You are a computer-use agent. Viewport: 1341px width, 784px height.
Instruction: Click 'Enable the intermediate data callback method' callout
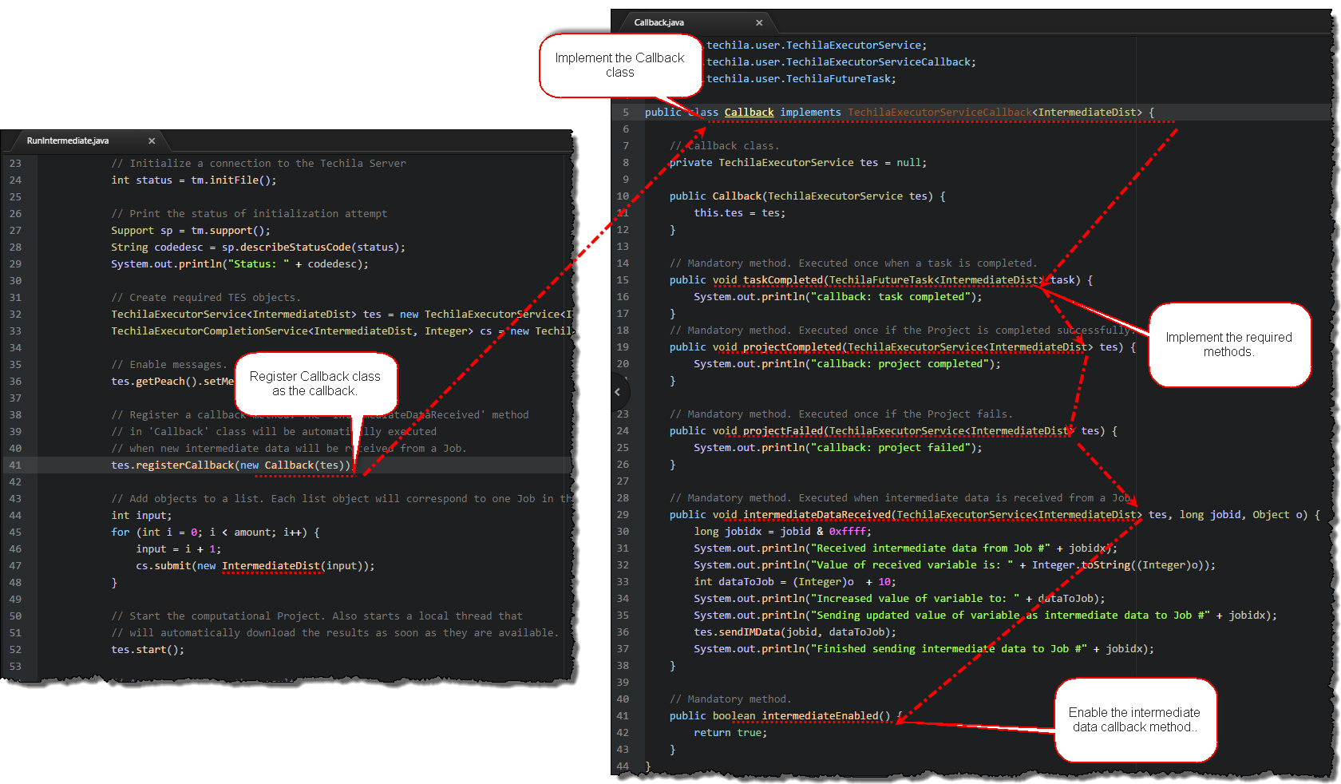point(1133,719)
